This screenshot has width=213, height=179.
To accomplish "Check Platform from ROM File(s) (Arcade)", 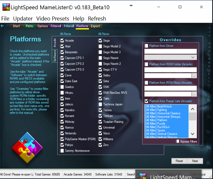I will pos(146,83).
